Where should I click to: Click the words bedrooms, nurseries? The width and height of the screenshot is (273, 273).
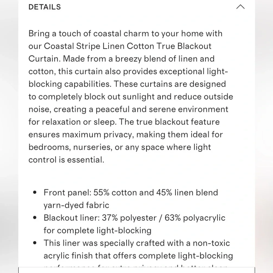70,147
